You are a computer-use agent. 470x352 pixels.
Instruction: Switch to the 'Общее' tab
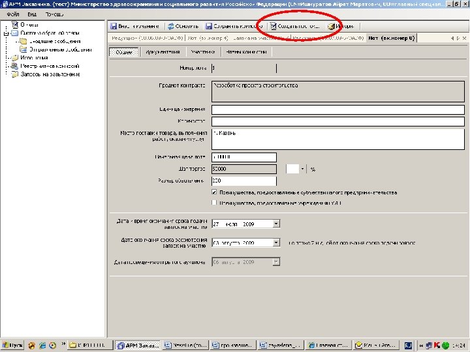pos(124,52)
